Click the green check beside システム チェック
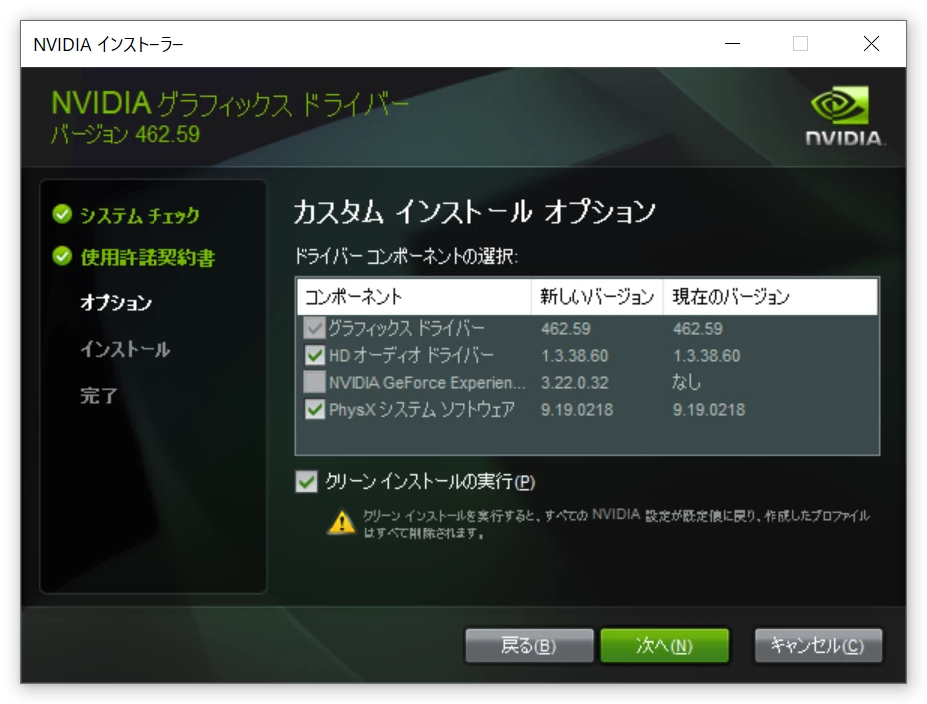The height and width of the screenshot is (704, 927). click(x=62, y=214)
